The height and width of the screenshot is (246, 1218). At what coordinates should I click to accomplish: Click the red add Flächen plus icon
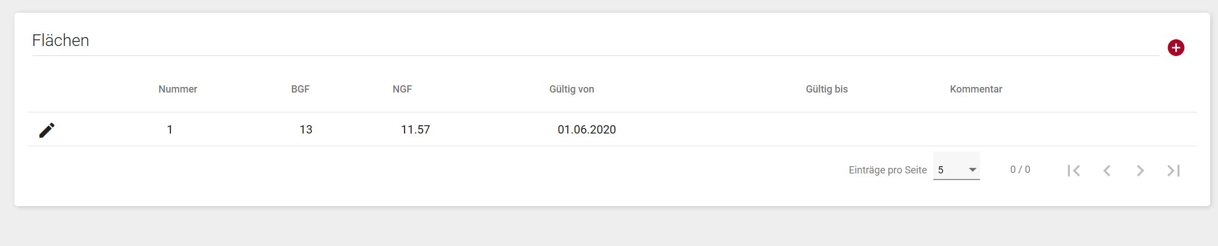point(1175,48)
